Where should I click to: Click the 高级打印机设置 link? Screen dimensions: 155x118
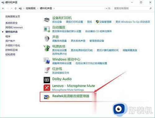75,22
